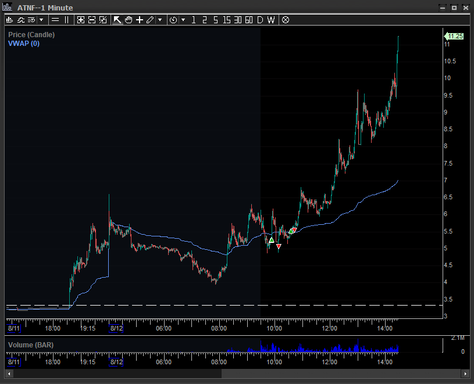This screenshot has width=474, height=384.
Task: Click the horizontal scrollbar thumb
Action: tap(341, 374)
